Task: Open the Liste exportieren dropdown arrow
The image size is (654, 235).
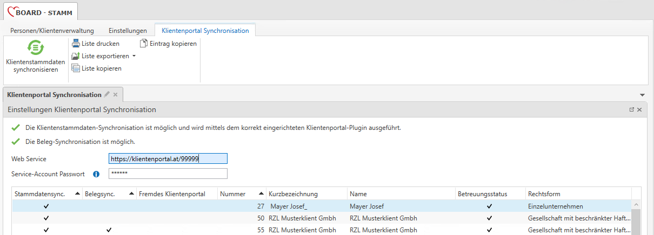Action: point(134,56)
